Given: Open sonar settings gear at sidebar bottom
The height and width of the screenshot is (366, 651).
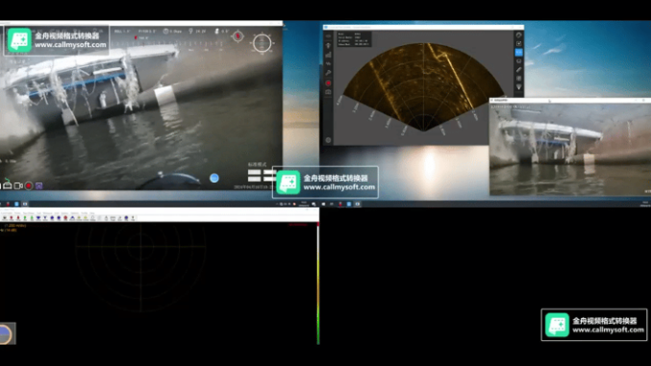Looking at the screenshot, I should (328, 140).
